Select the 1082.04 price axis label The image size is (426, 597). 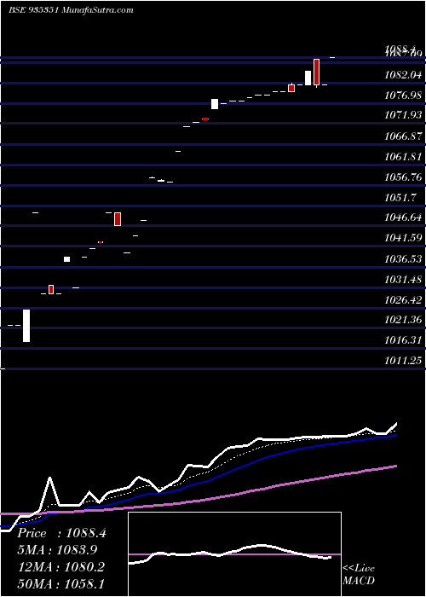[403, 75]
